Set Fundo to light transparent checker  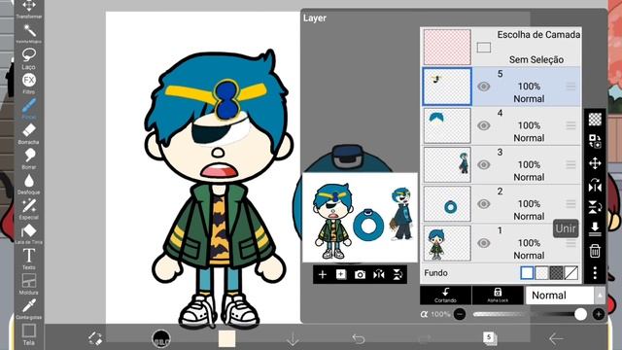(541, 273)
